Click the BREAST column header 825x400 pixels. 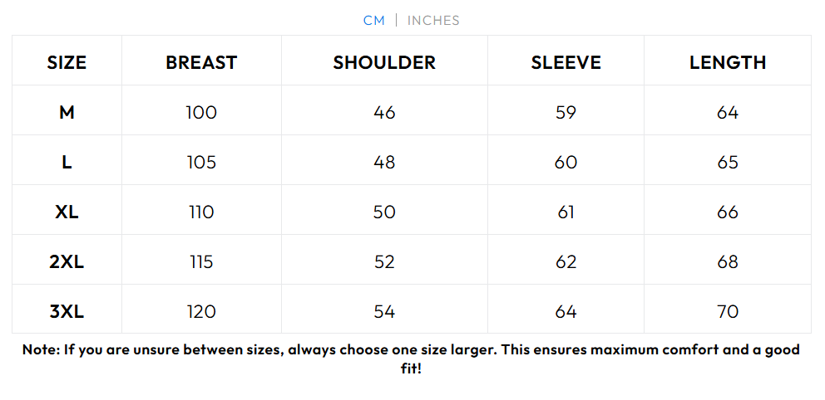pos(201,62)
